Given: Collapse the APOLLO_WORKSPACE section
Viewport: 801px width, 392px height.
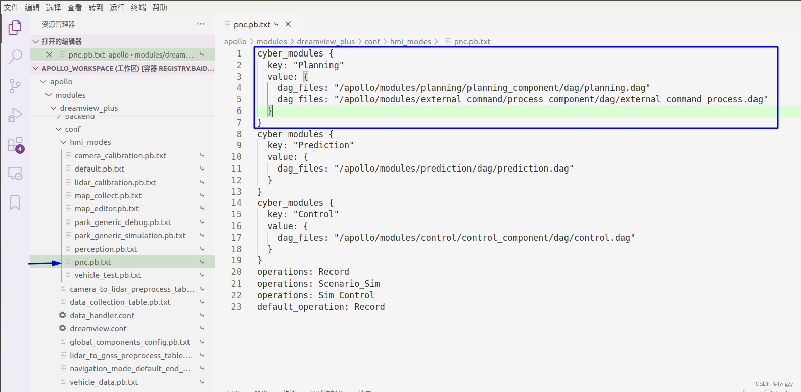Looking at the screenshot, I should click(x=35, y=68).
